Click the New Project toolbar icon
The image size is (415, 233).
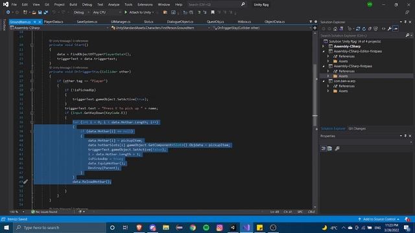[x=25, y=12]
